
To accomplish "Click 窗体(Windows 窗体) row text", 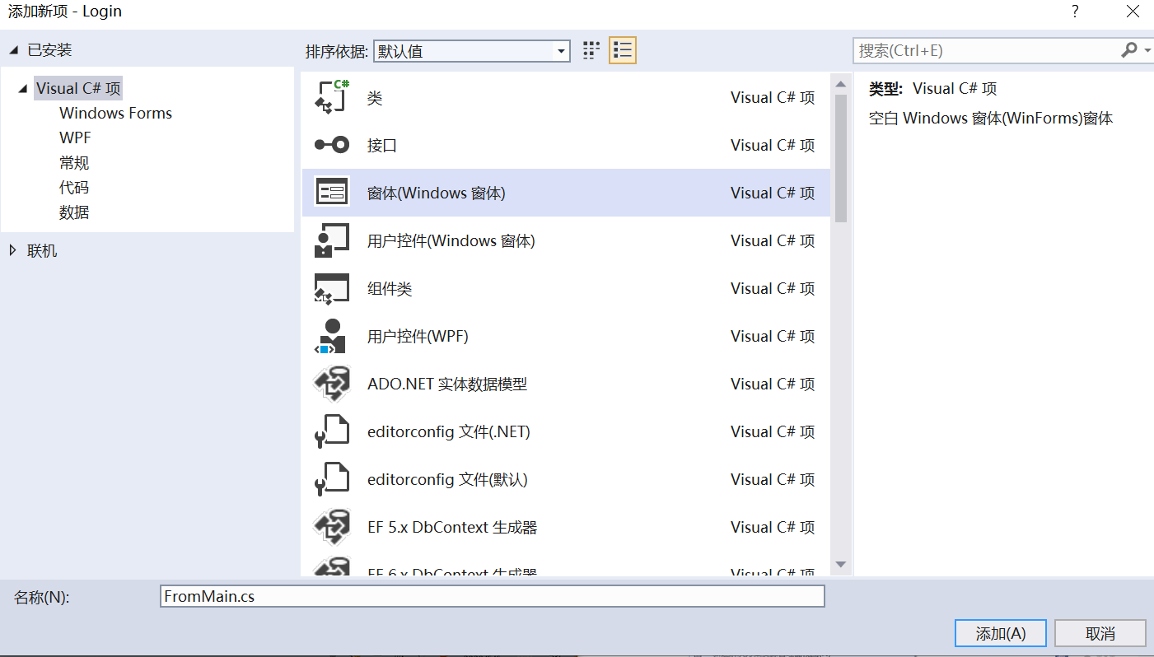I will pos(437,193).
